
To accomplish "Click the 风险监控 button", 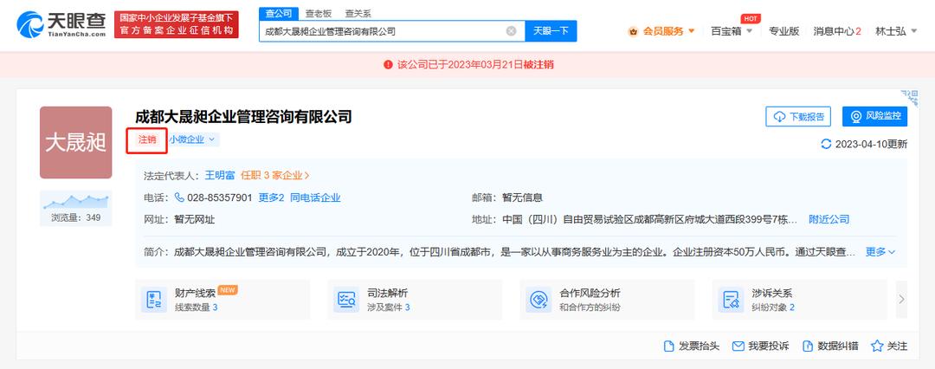I will click(x=874, y=116).
